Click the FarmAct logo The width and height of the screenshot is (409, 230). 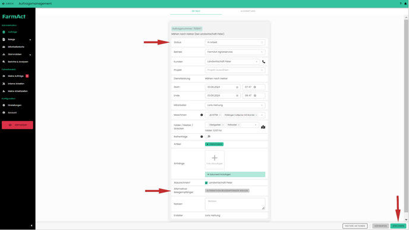pyautogui.click(x=14, y=17)
